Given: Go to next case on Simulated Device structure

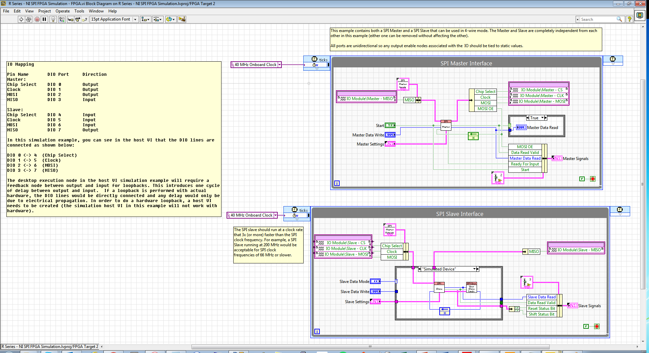Looking at the screenshot, I should 478,269.
